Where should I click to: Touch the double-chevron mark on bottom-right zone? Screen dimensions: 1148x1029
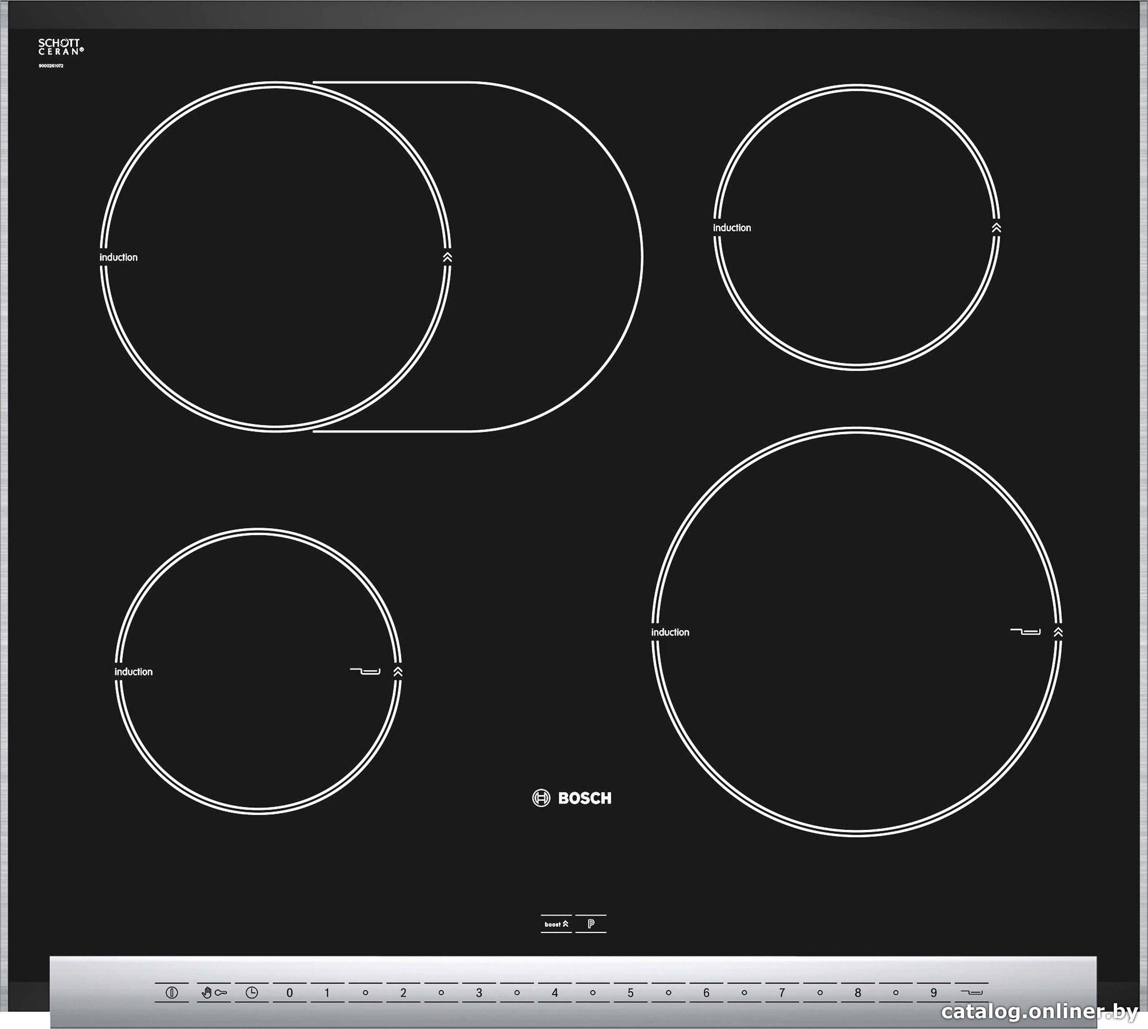click(x=1059, y=632)
